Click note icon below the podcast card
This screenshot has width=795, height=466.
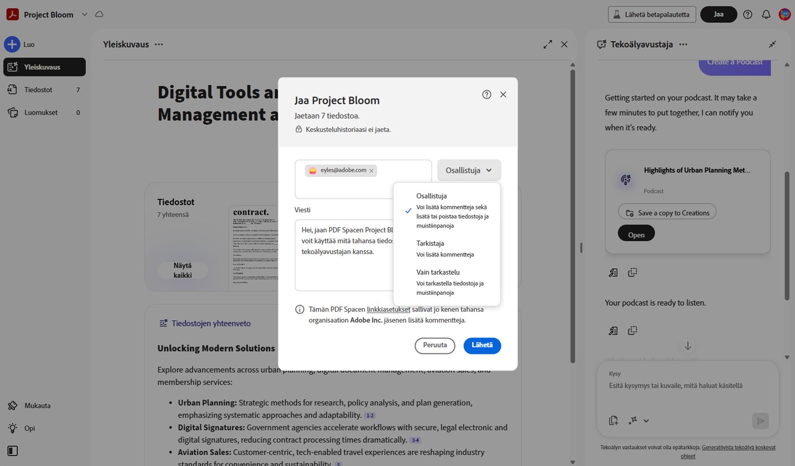(613, 272)
